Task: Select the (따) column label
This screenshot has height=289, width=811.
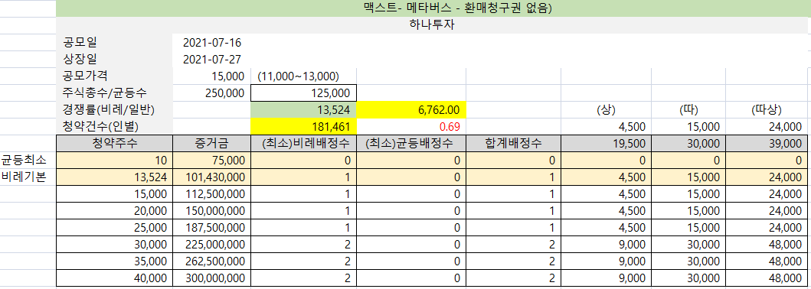Action: [x=688, y=110]
